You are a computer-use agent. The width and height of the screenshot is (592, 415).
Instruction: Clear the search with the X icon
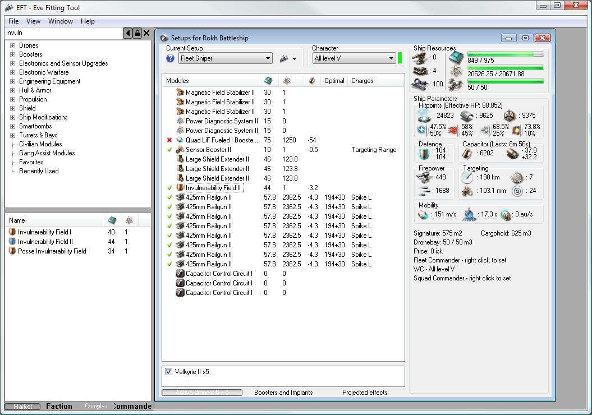click(x=146, y=33)
